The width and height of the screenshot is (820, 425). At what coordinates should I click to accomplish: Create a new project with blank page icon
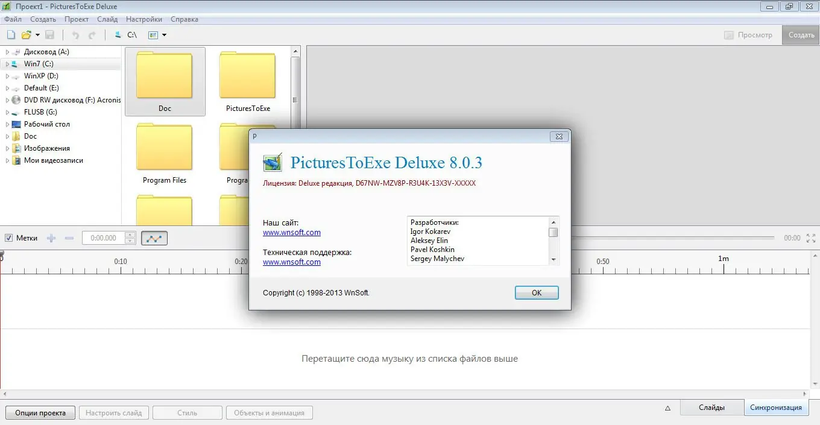[x=11, y=35]
